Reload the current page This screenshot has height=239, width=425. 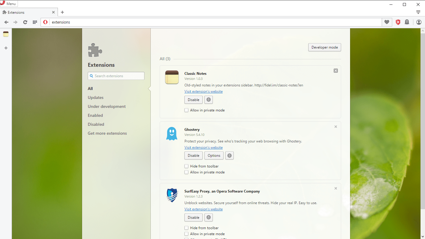tap(25, 22)
